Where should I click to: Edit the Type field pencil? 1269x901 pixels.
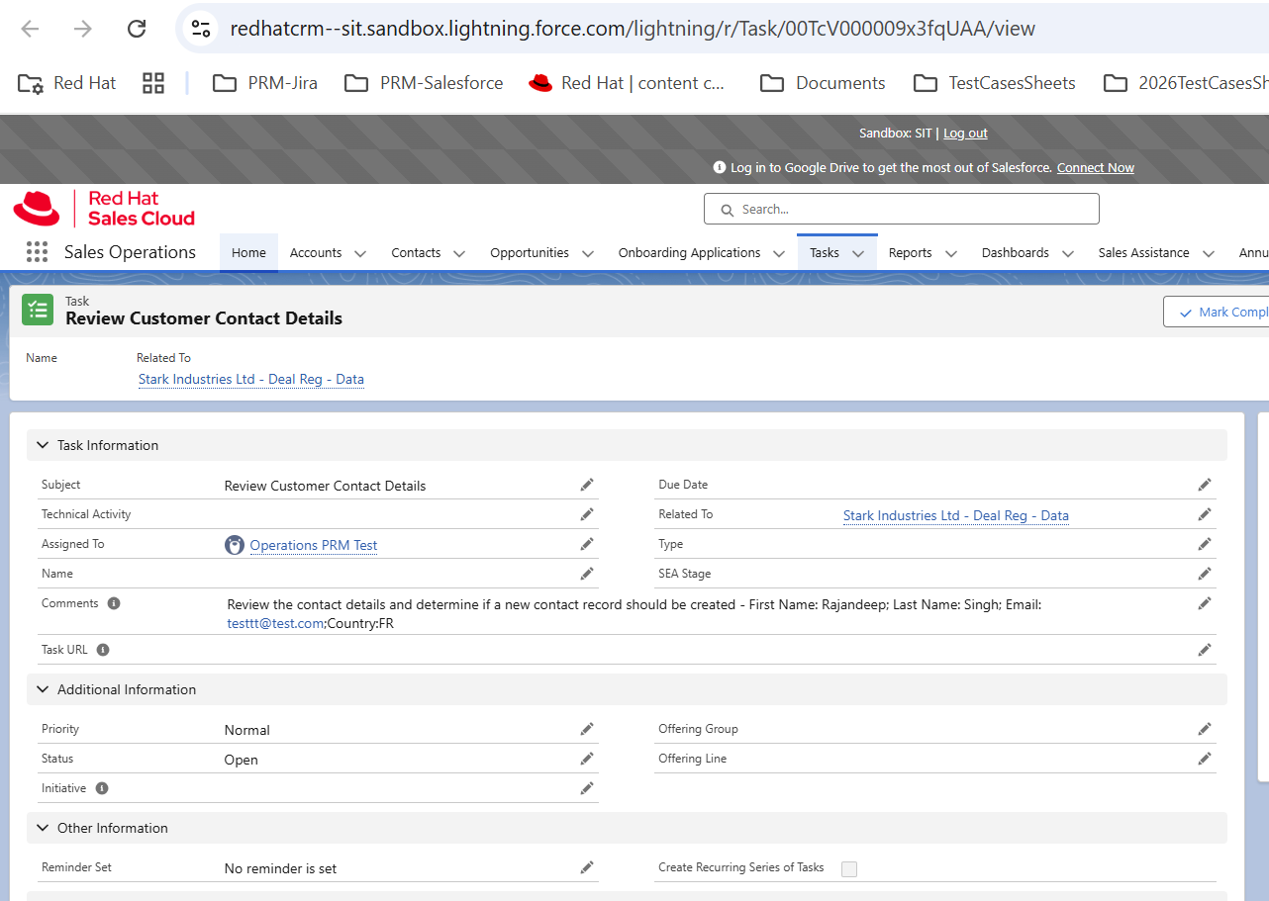click(1205, 544)
